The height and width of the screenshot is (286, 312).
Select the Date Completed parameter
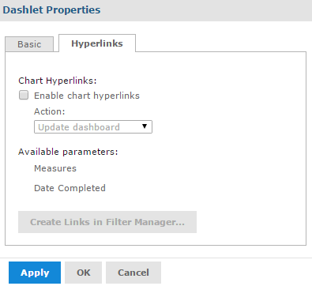pos(70,188)
